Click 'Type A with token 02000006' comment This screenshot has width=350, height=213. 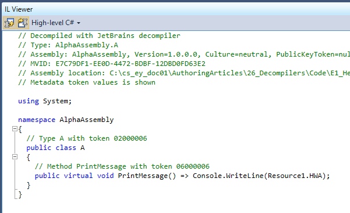point(87,138)
